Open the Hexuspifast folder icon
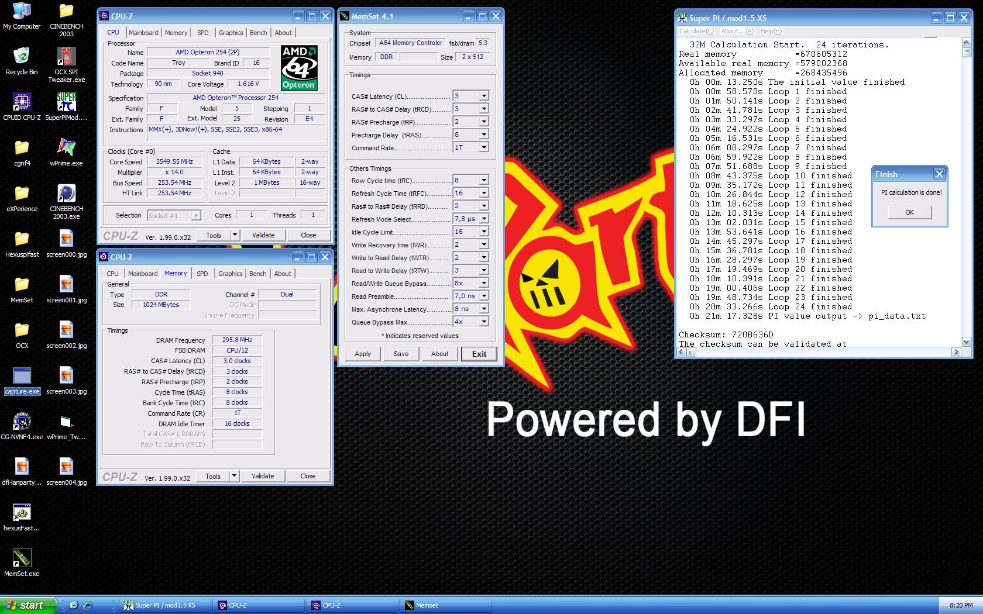Viewport: 983px width, 614px height. [22, 243]
